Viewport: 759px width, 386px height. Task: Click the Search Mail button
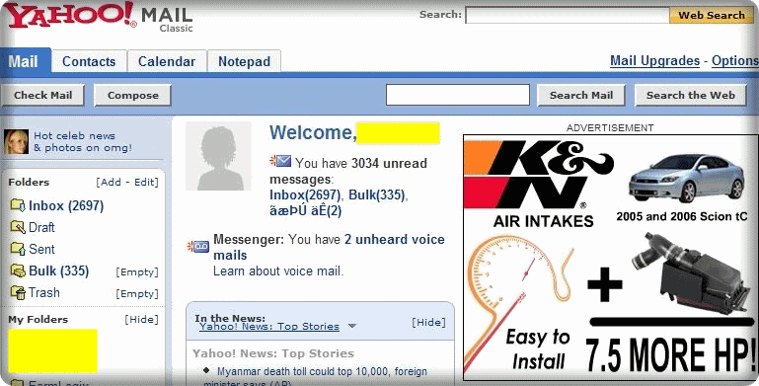581,96
